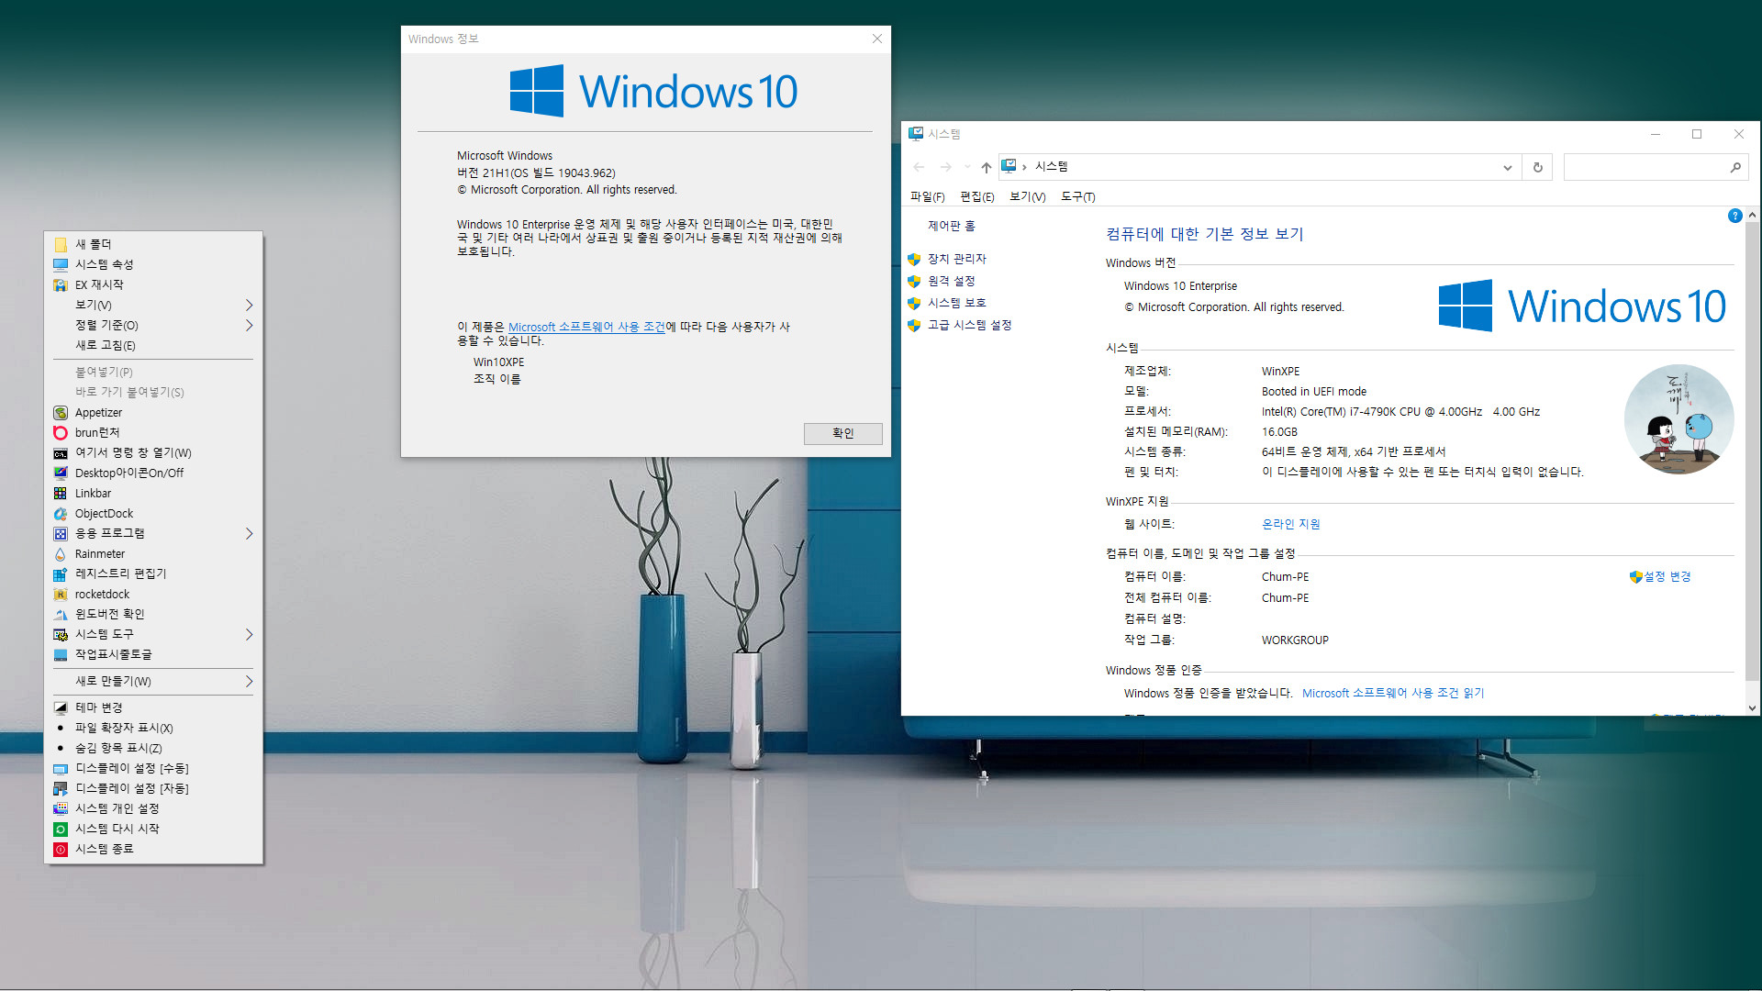This screenshot has height=991, width=1762.
Task: Open Control Panel Home link
Action: (x=951, y=226)
